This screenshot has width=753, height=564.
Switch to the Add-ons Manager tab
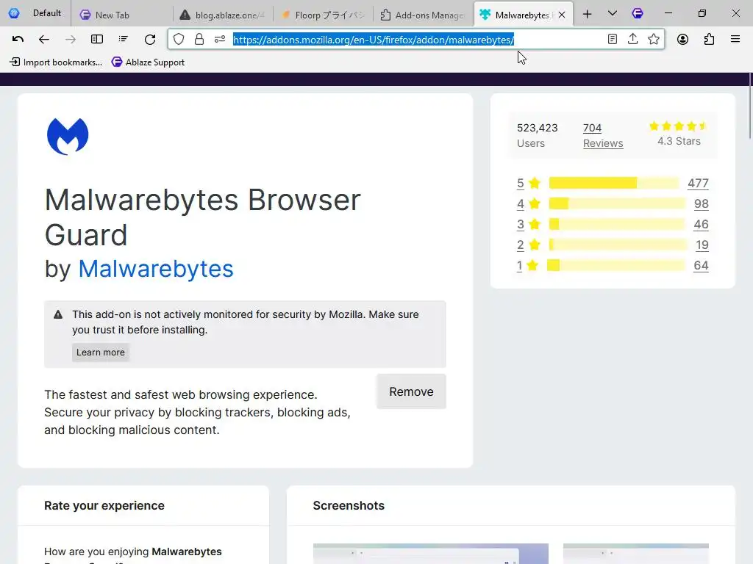[x=423, y=15]
